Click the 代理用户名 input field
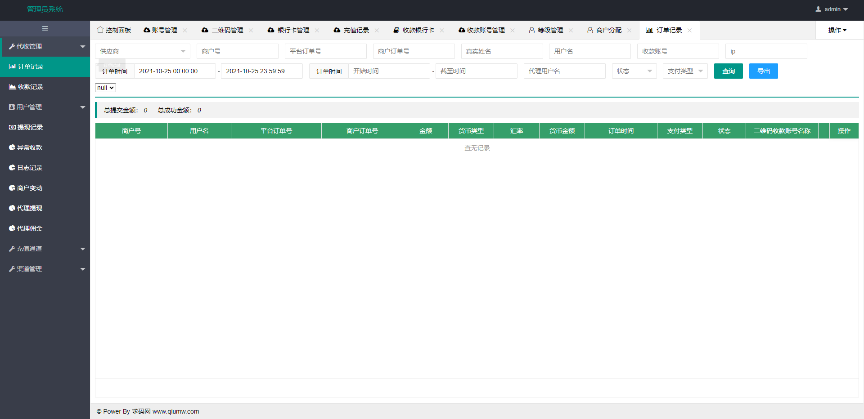864x419 pixels. [565, 71]
